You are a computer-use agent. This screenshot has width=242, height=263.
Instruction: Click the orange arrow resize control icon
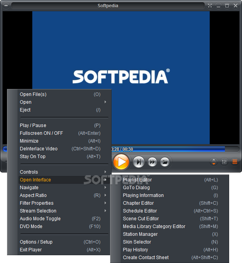point(214,162)
